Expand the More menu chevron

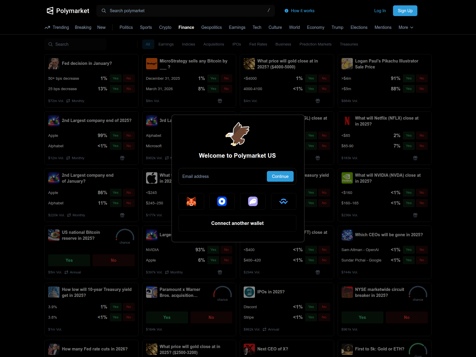coord(412,27)
